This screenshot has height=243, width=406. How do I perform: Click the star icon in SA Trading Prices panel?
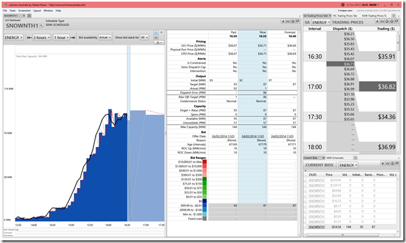[377, 21]
